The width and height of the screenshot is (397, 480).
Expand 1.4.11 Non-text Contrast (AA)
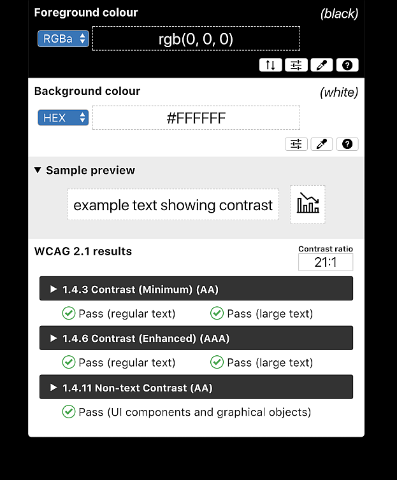[x=196, y=387]
